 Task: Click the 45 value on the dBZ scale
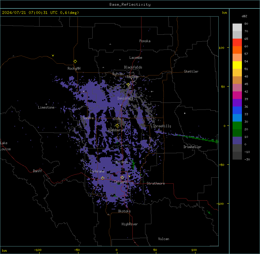point(246,84)
